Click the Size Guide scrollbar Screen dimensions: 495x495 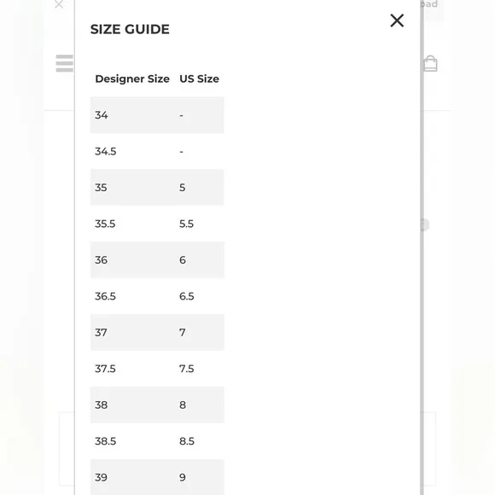(x=422, y=247)
